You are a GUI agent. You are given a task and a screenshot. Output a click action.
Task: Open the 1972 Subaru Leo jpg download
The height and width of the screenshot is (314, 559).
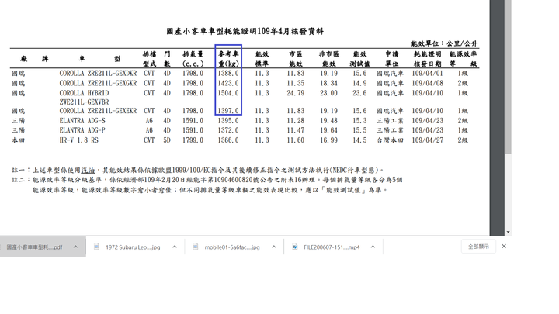click(133, 247)
